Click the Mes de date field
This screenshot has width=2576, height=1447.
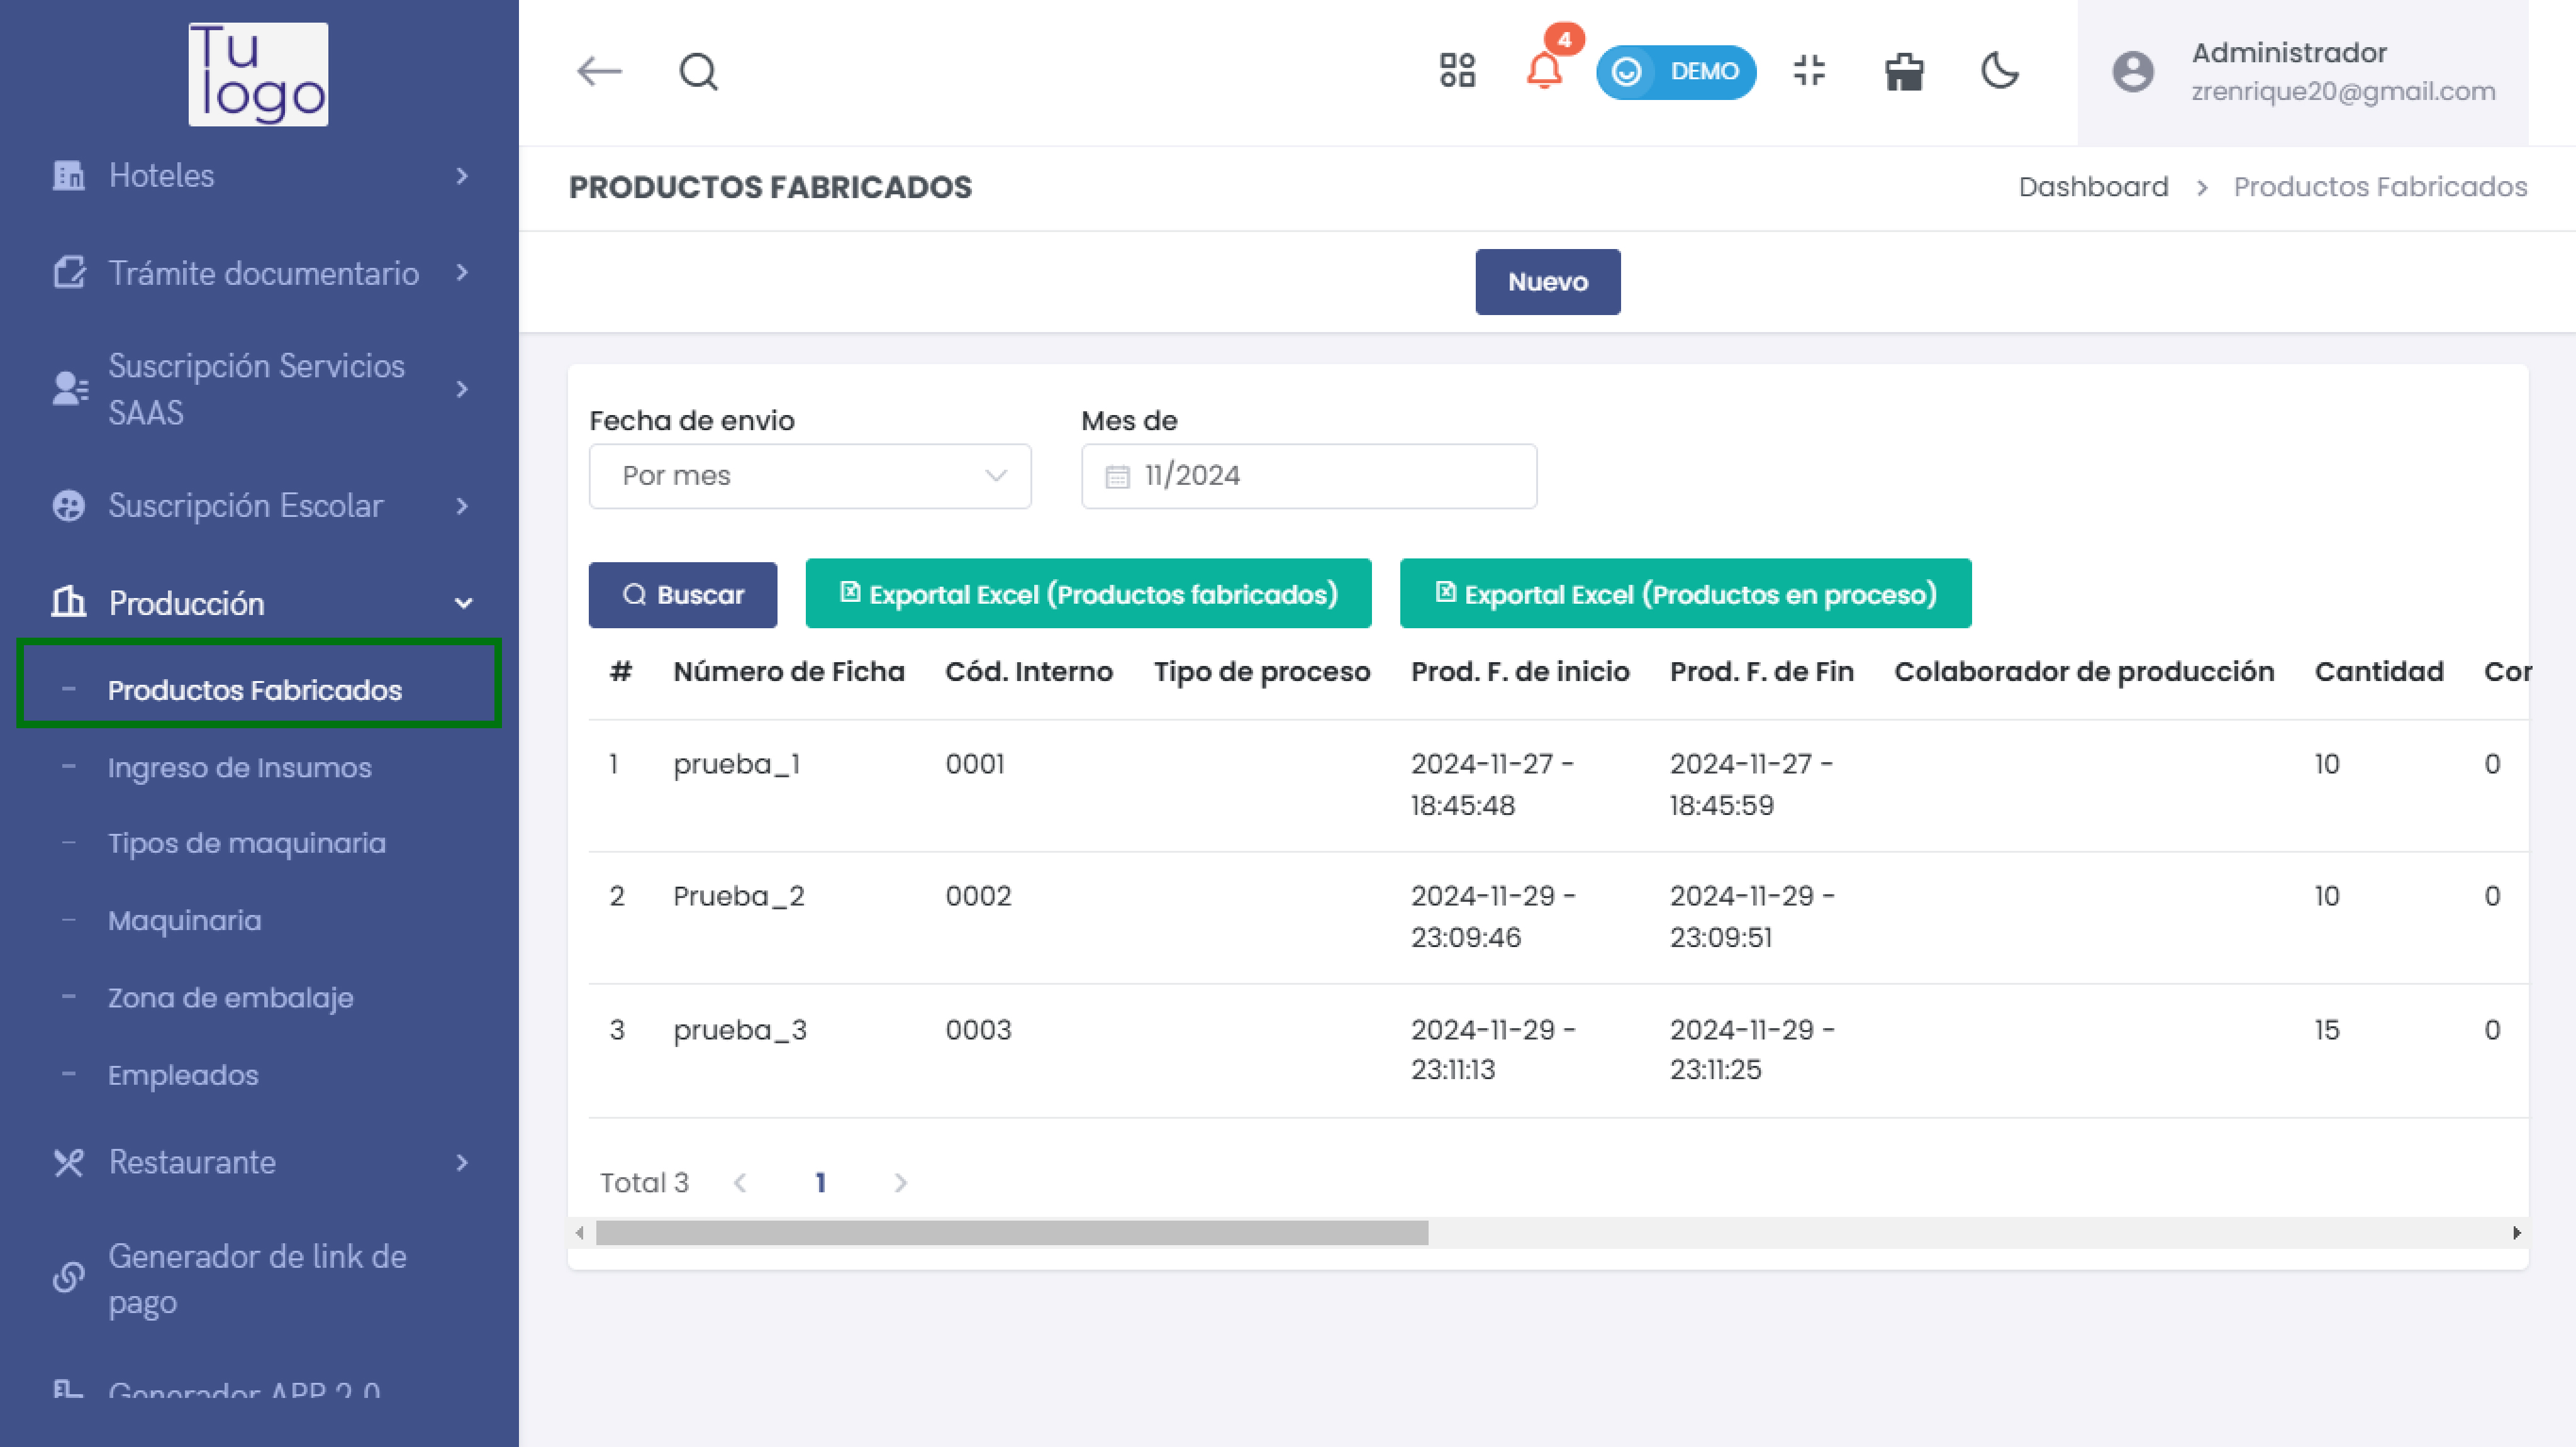(1308, 476)
